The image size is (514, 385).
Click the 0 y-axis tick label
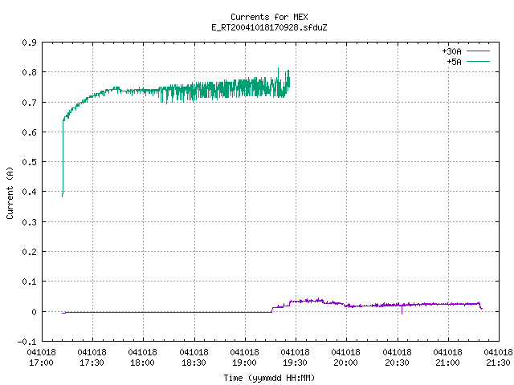(x=34, y=312)
